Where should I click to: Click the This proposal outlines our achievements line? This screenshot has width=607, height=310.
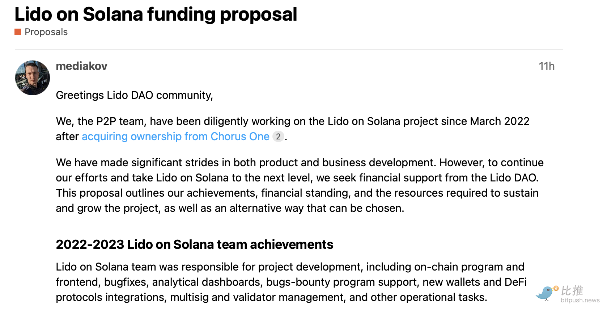pos(297,193)
